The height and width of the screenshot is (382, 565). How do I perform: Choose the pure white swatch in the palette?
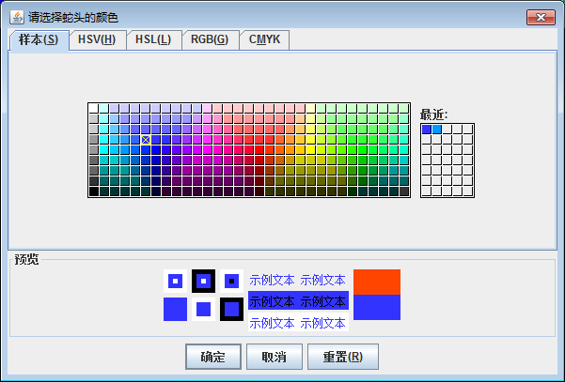click(94, 108)
